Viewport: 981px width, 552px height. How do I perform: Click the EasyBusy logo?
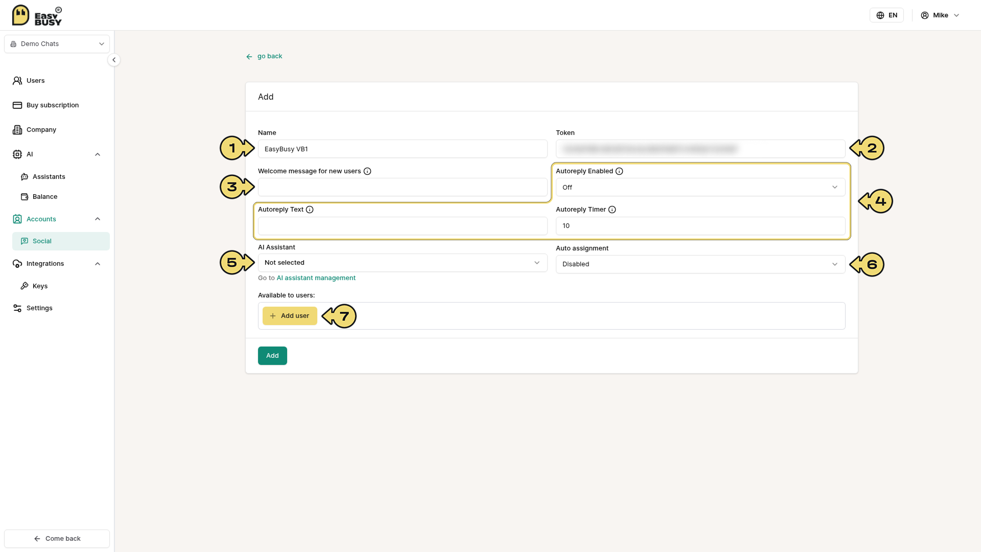pos(37,15)
